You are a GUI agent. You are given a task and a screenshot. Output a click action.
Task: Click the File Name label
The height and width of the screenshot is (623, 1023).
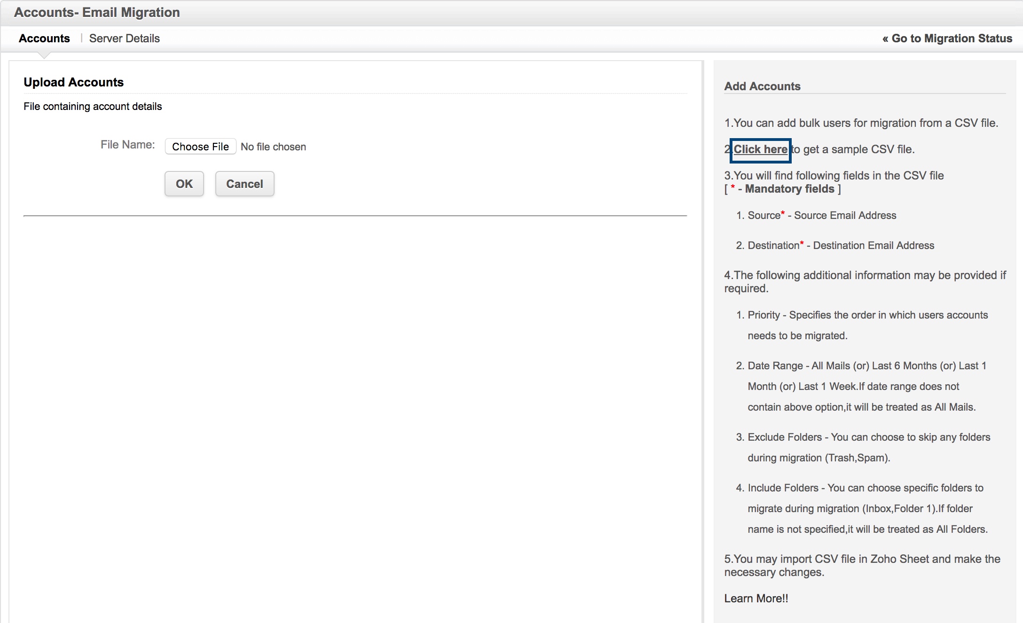[127, 145]
